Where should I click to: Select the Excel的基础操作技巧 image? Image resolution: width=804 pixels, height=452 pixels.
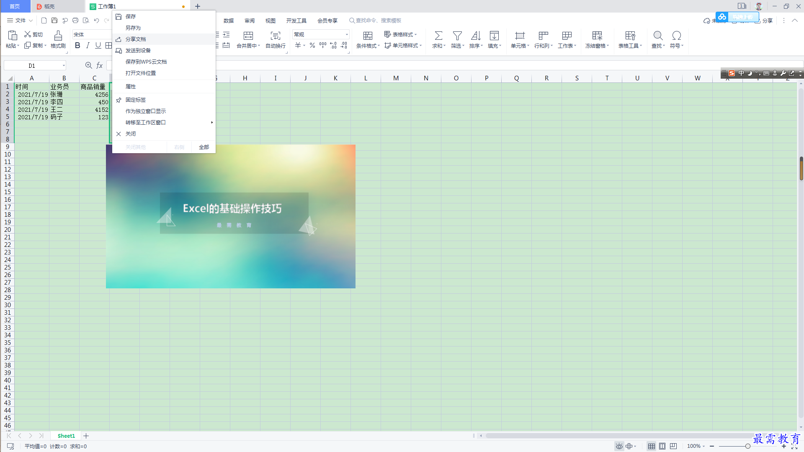(231, 216)
